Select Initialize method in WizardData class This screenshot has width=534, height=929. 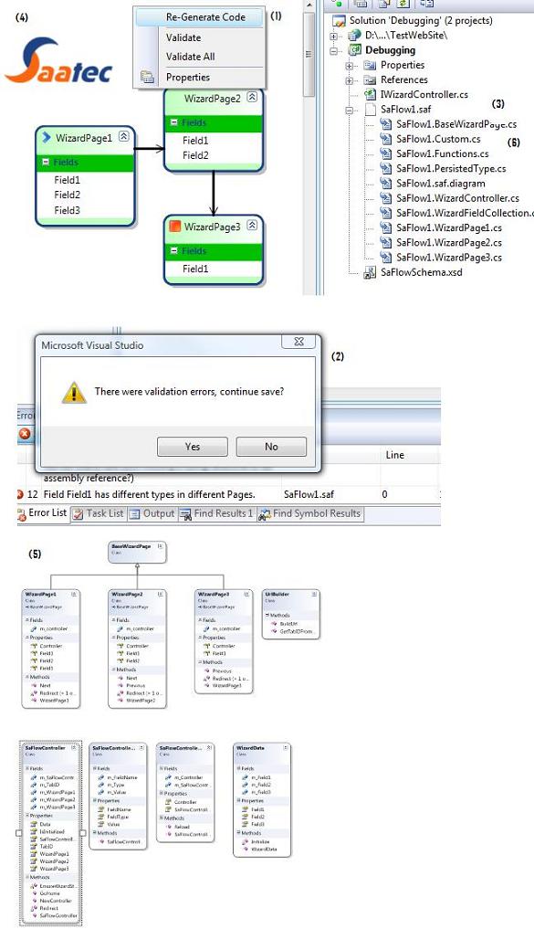(260, 841)
